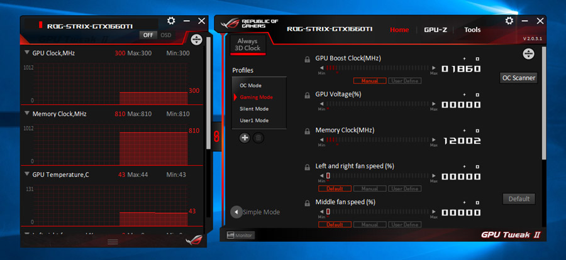
Task: Add a new profile with plus icon
Action: click(x=245, y=138)
